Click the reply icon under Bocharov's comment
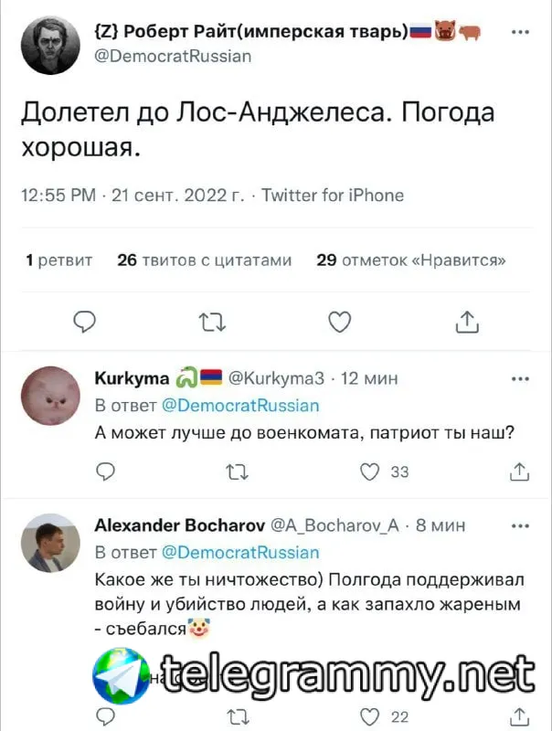552x731 pixels. pos(105,716)
